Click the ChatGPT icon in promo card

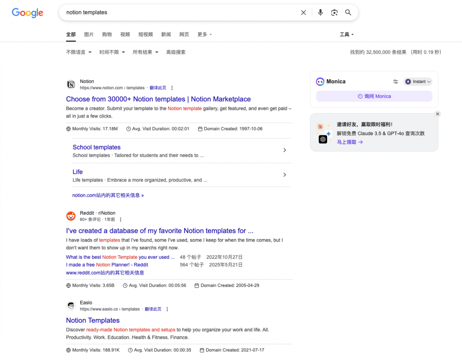click(x=323, y=139)
